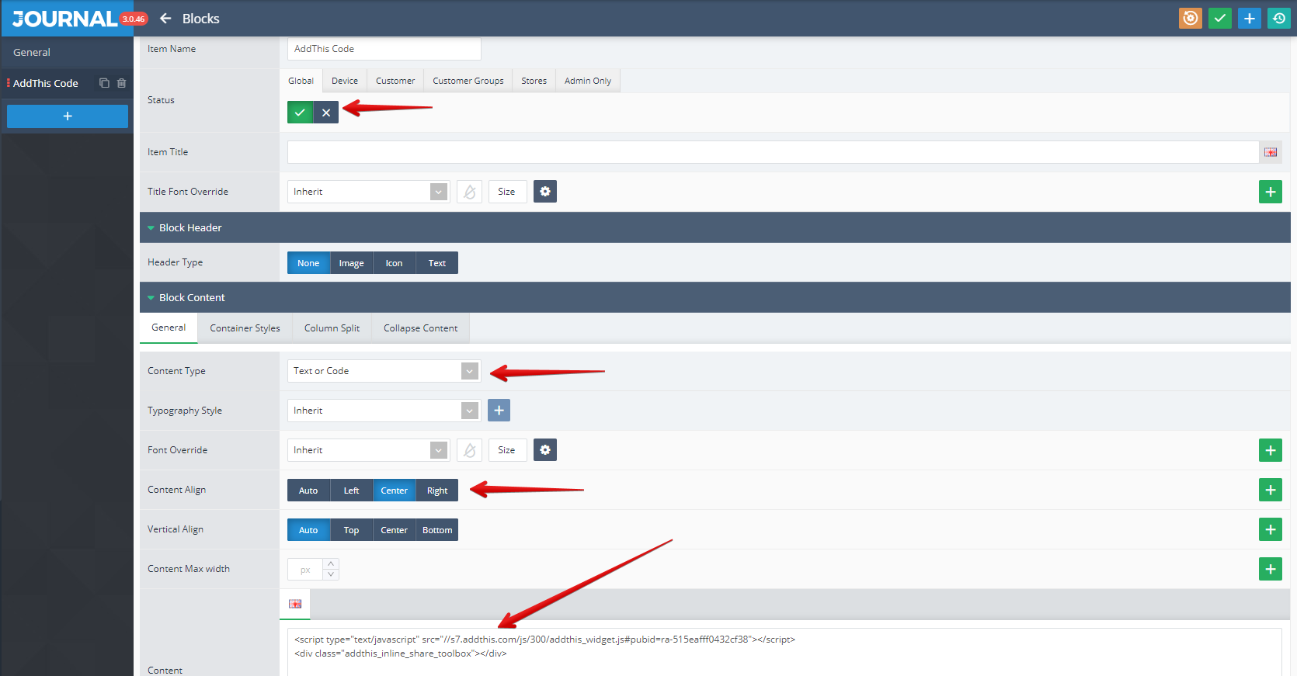Open the Title Font Override Inherit dropdown
The image size is (1297, 676).
click(368, 192)
